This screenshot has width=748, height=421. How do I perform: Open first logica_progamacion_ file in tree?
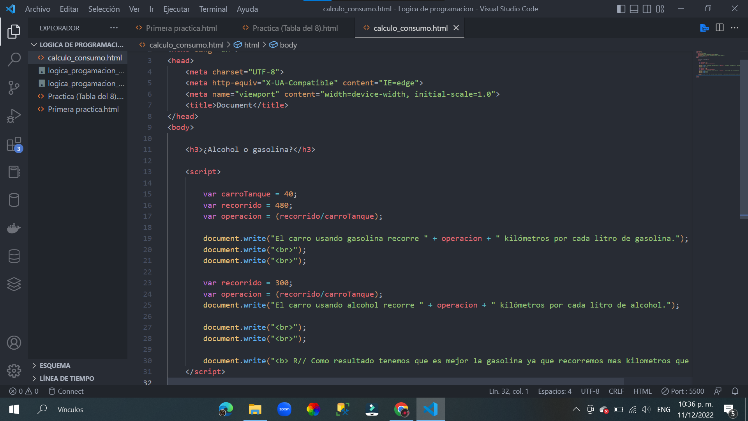[78, 71]
